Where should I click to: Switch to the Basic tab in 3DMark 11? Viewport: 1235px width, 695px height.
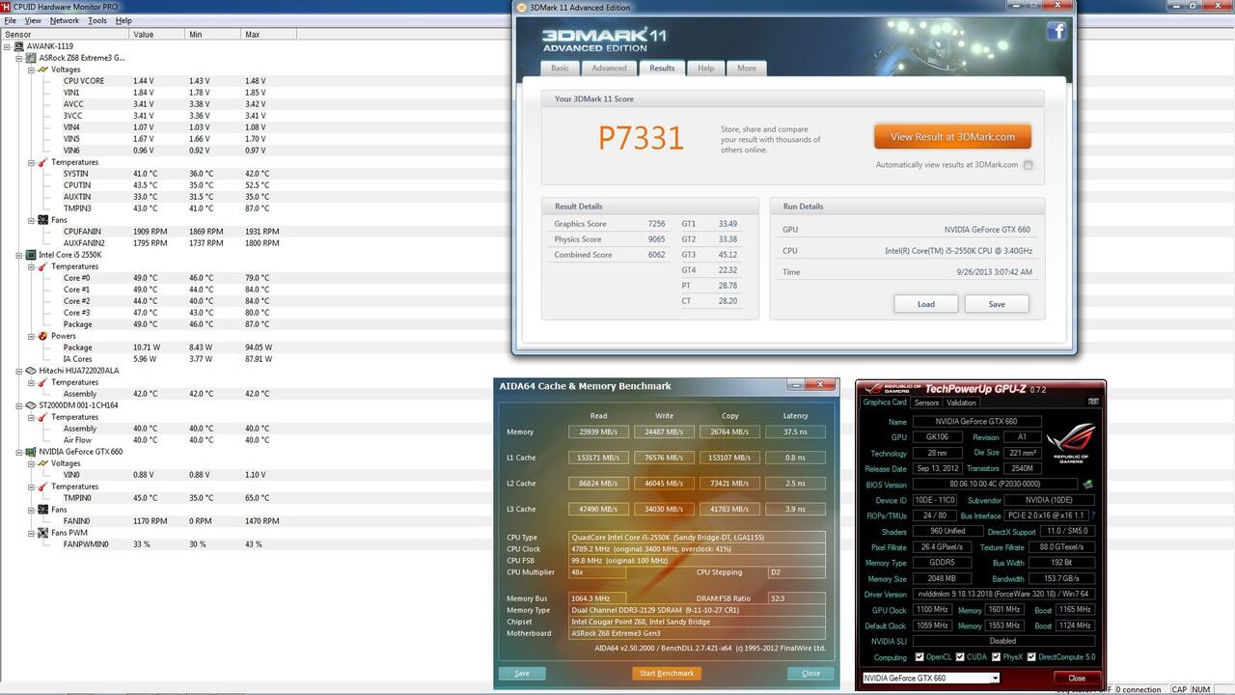point(560,68)
